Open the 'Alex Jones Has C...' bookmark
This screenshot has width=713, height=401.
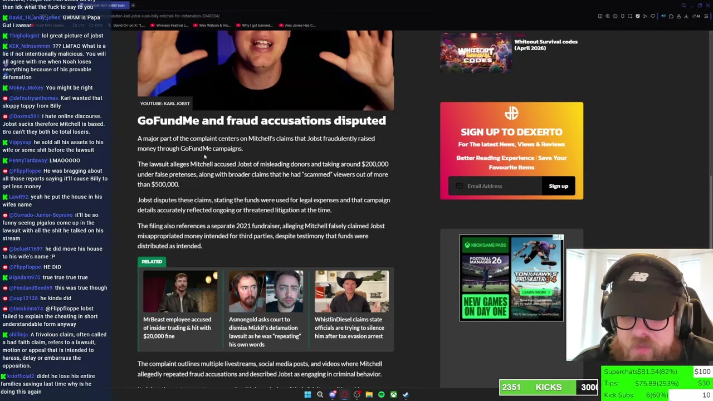click(x=297, y=25)
